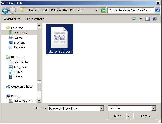Click the search magnifier icon

tap(157, 10)
